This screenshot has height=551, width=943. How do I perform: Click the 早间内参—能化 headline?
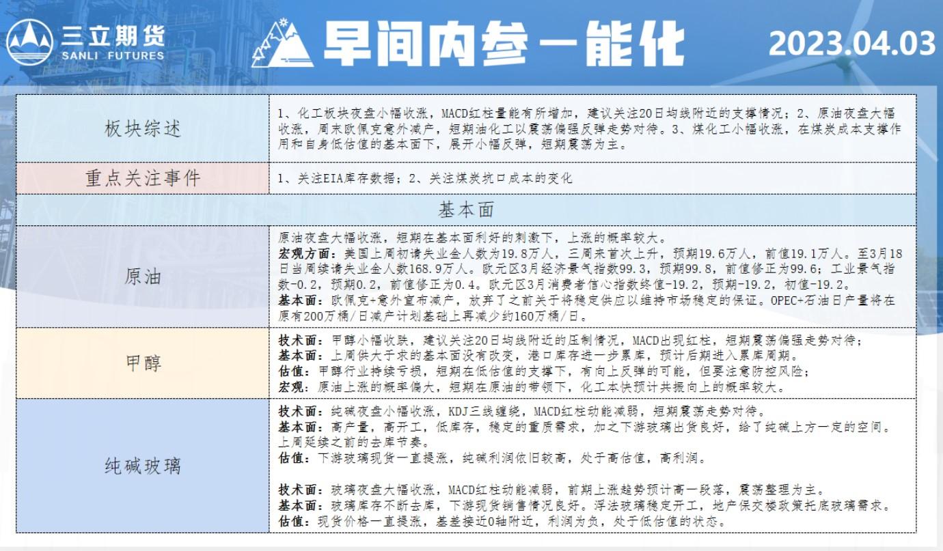point(503,44)
